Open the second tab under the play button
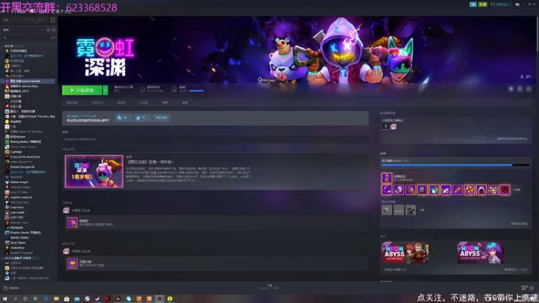Viewport: 539px width, 303px height. click(x=97, y=103)
